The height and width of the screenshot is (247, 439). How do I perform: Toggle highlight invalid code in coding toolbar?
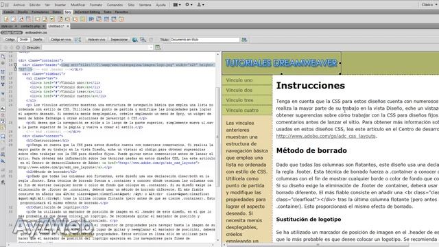click(3, 115)
